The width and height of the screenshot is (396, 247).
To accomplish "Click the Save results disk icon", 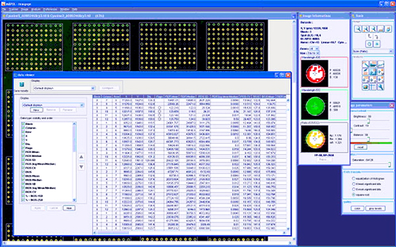I will pos(22,85).
